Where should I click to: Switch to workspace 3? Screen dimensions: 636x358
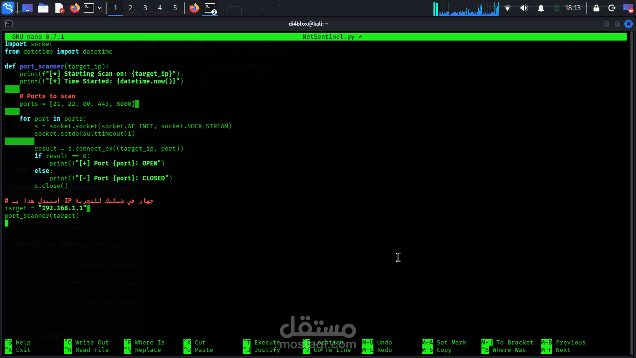pyautogui.click(x=145, y=8)
